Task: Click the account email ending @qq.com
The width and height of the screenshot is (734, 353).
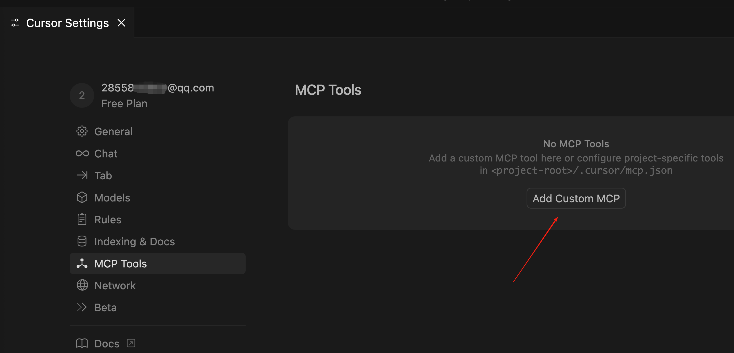Action: point(158,88)
